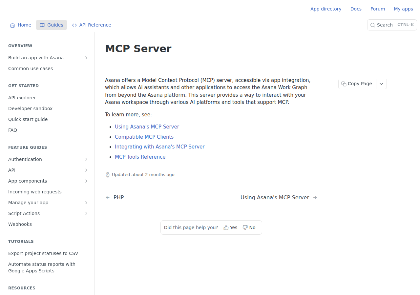Open Integrating with Asana's MCP Server link

point(160,147)
